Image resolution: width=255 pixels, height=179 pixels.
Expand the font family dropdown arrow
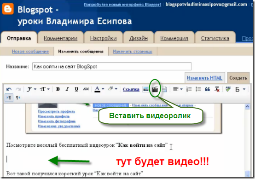pyautogui.click(x=35, y=89)
